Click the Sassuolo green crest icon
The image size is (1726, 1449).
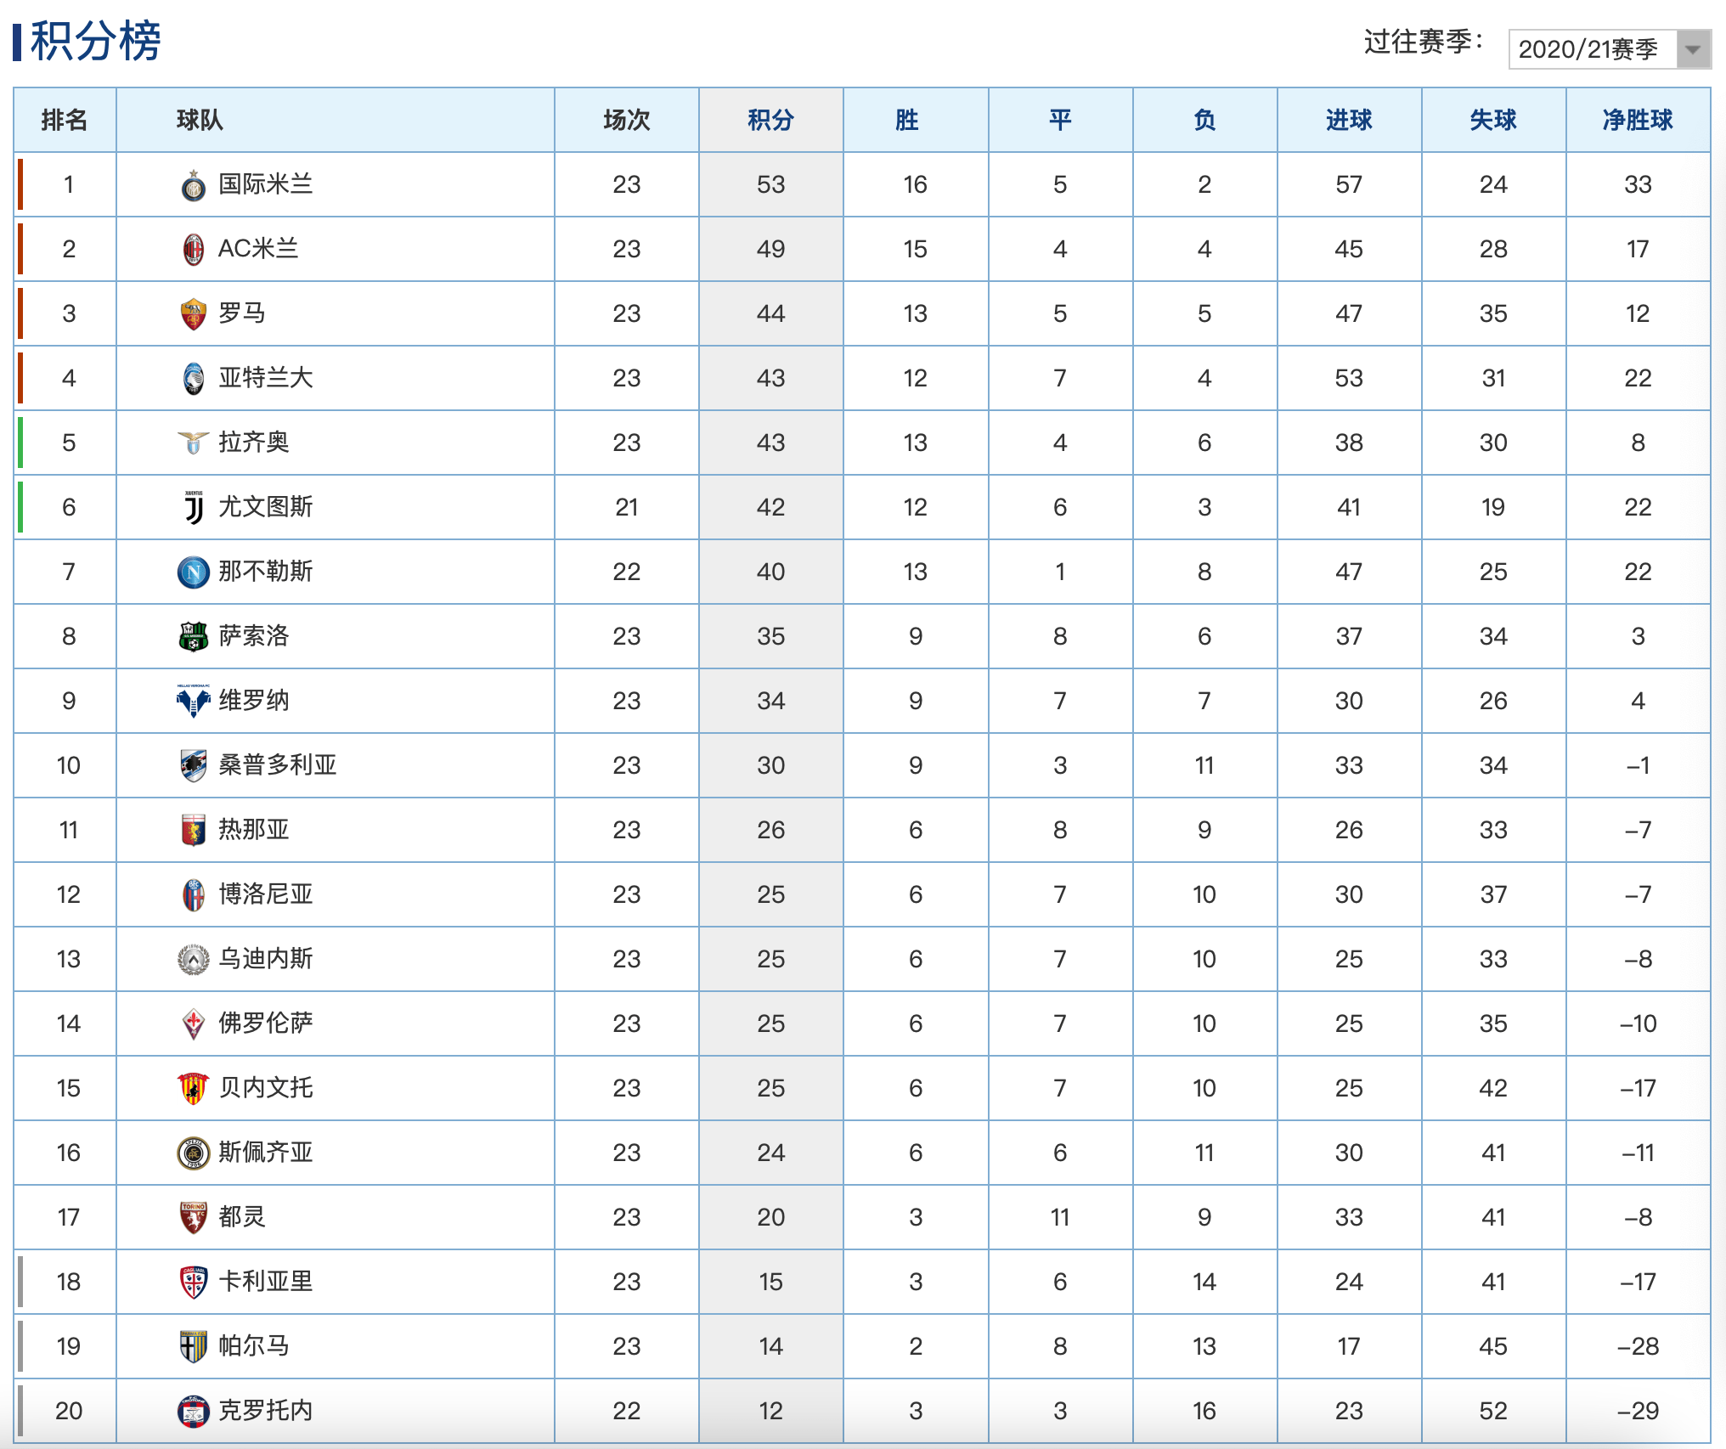[194, 637]
